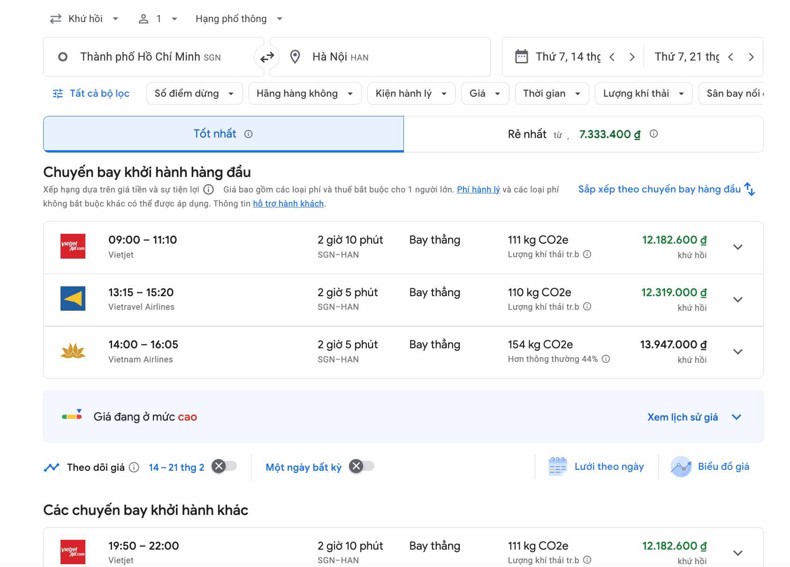Screen dimensions: 790x567
Task: Open the Số điểm dừng filter dropdown
Action: click(194, 93)
